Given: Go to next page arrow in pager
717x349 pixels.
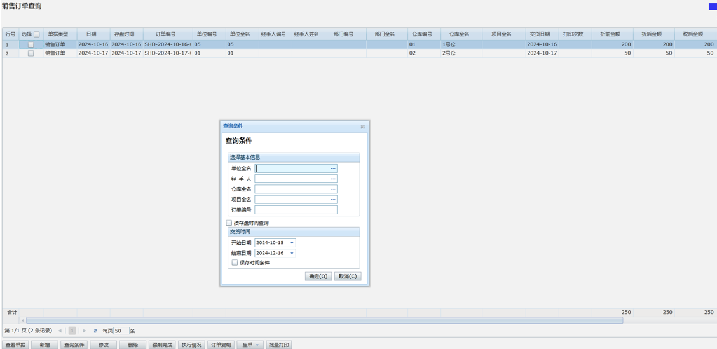Looking at the screenshot, I should tap(85, 331).
